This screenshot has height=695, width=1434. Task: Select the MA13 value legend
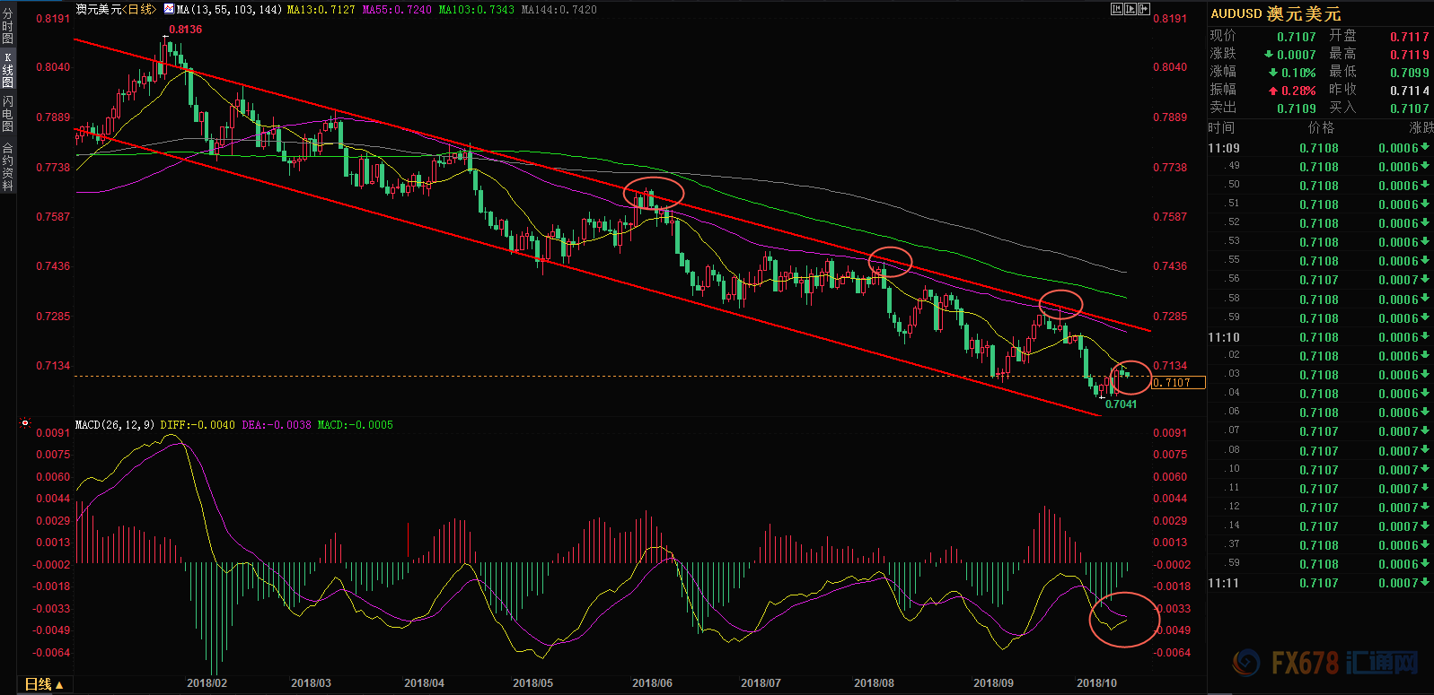pos(321,9)
